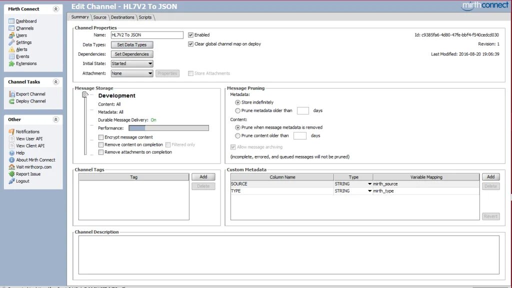Click the Tag column header
The width and height of the screenshot is (512, 288).
click(133, 177)
